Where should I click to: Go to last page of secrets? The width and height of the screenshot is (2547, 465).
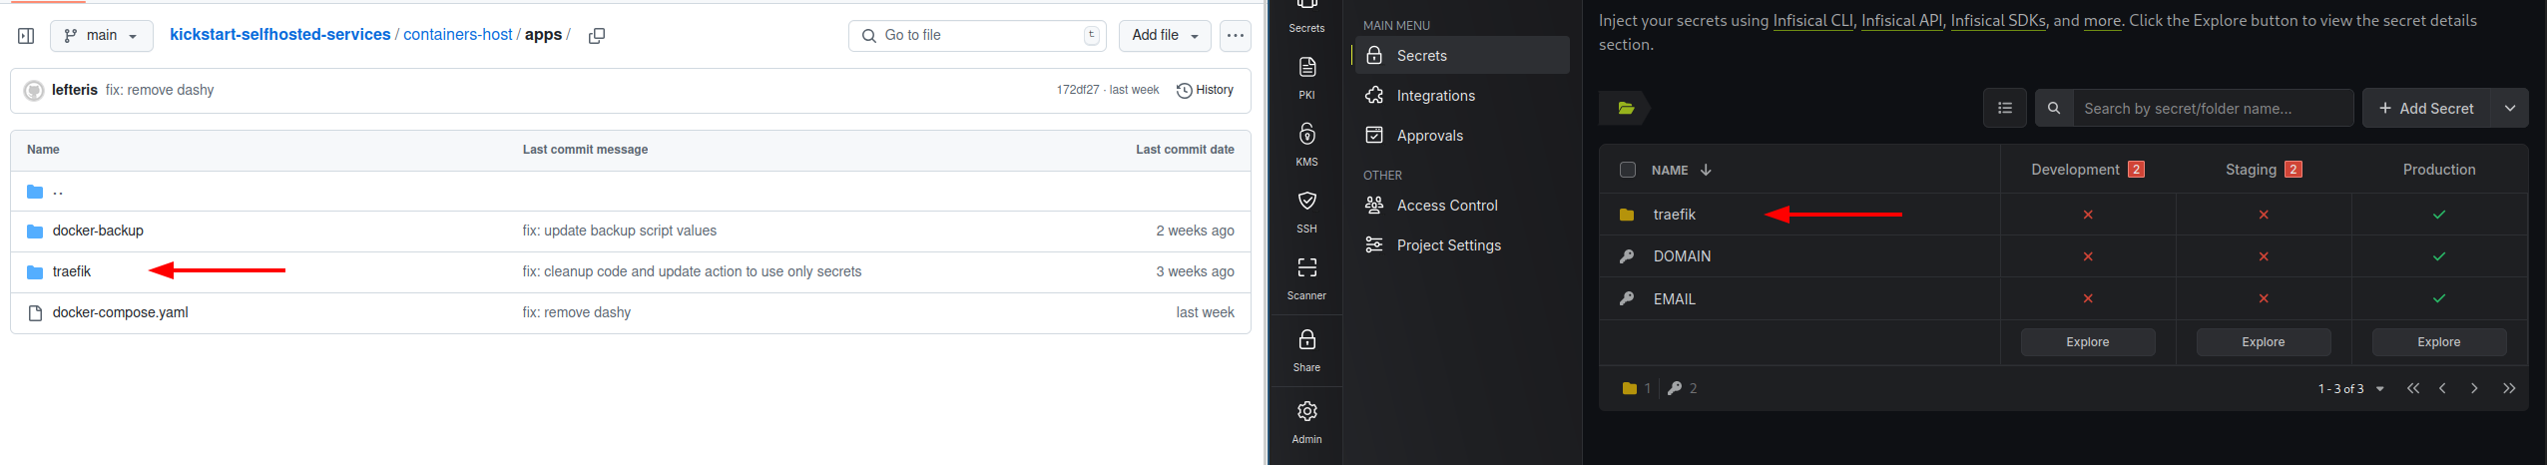pos(2509,388)
